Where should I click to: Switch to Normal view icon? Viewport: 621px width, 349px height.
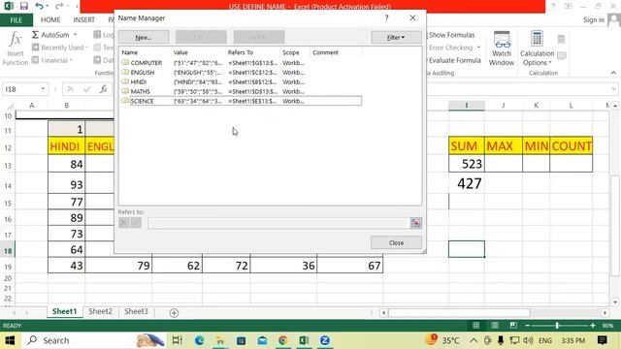(x=476, y=326)
